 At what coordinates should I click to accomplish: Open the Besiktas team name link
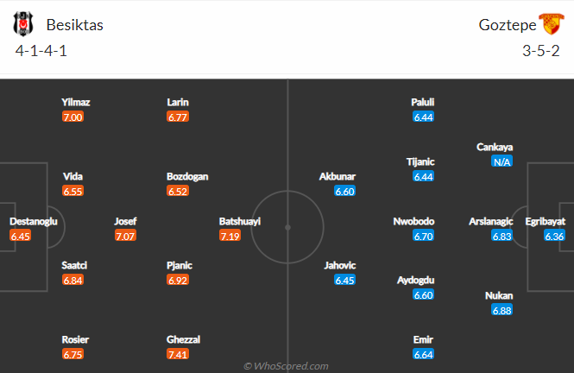coord(75,25)
